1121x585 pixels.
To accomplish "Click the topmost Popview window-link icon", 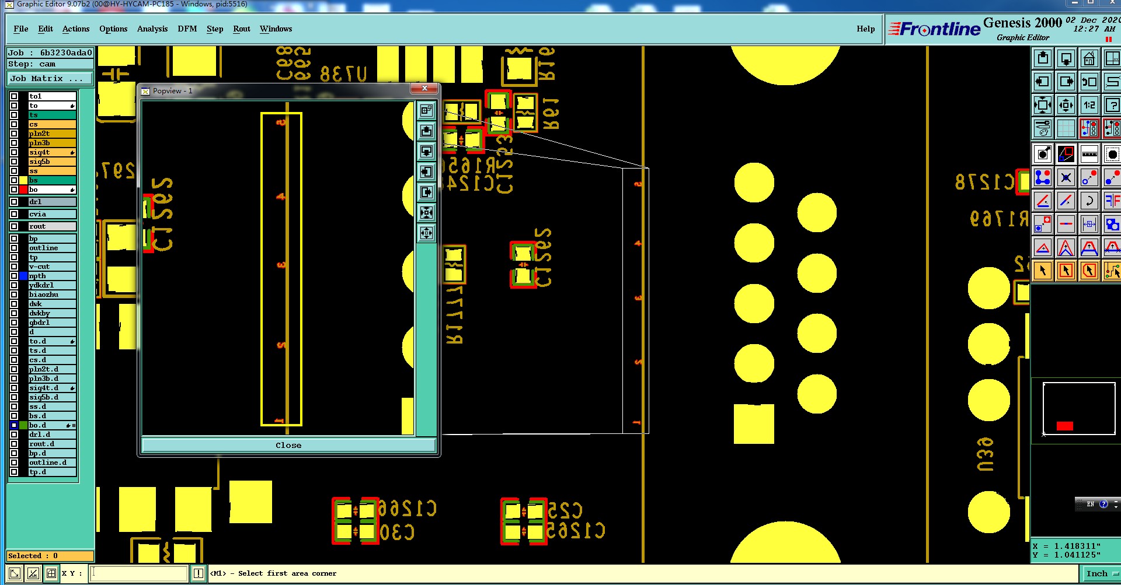I will 427,110.
